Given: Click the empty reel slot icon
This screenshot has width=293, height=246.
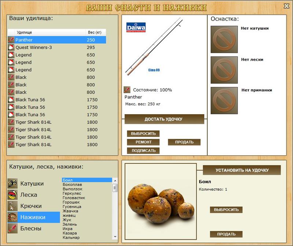Looking at the screenshot, I should click(224, 39).
